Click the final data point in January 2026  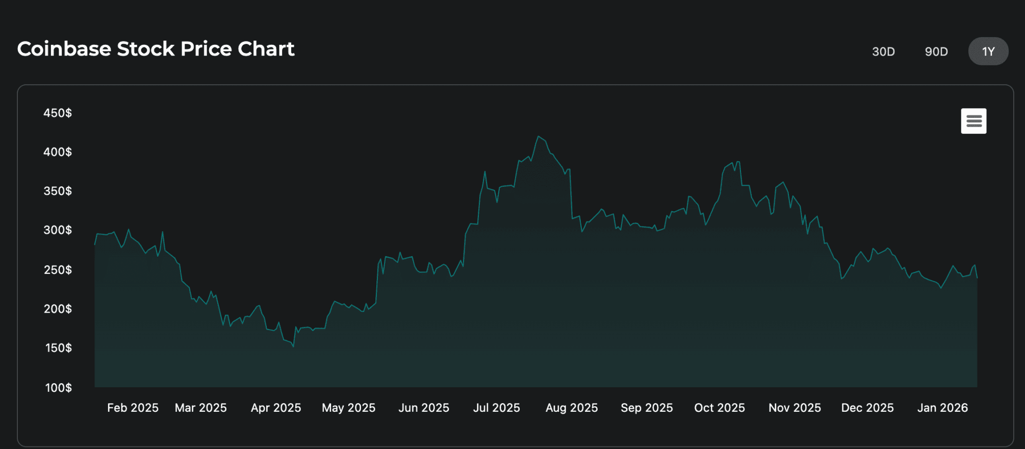[x=977, y=278]
